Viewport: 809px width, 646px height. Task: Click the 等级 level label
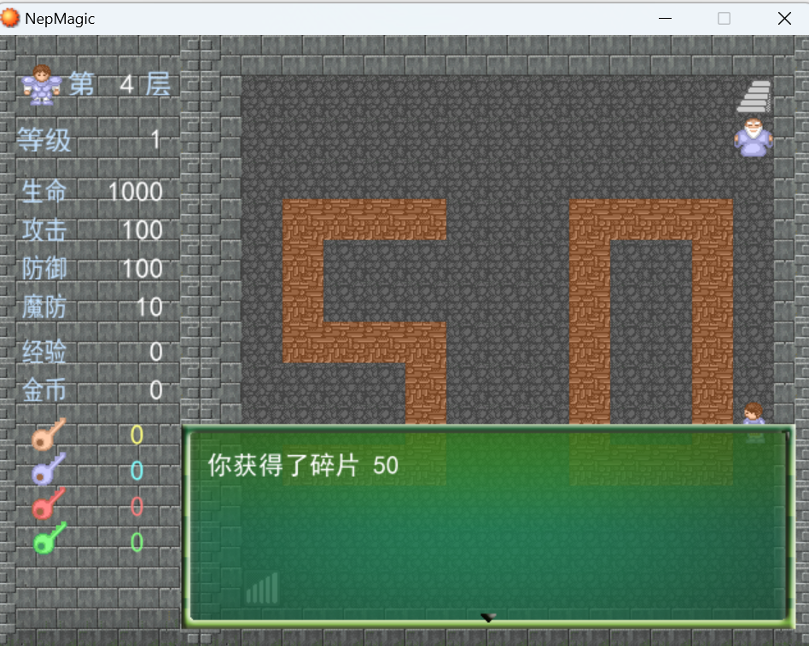click(44, 140)
